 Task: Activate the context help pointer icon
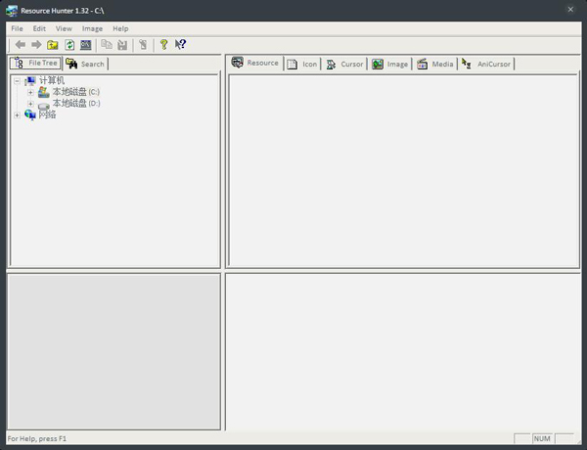180,45
